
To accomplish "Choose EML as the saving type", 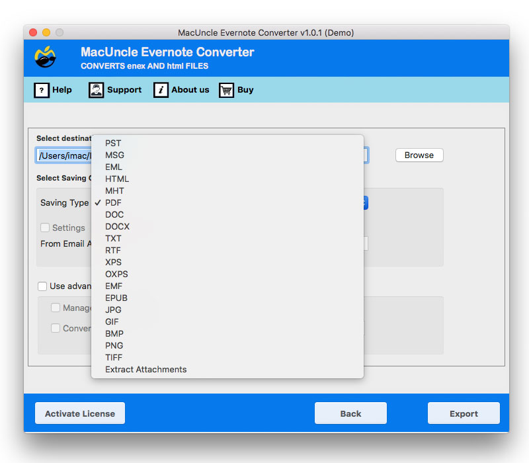I will click(x=114, y=167).
